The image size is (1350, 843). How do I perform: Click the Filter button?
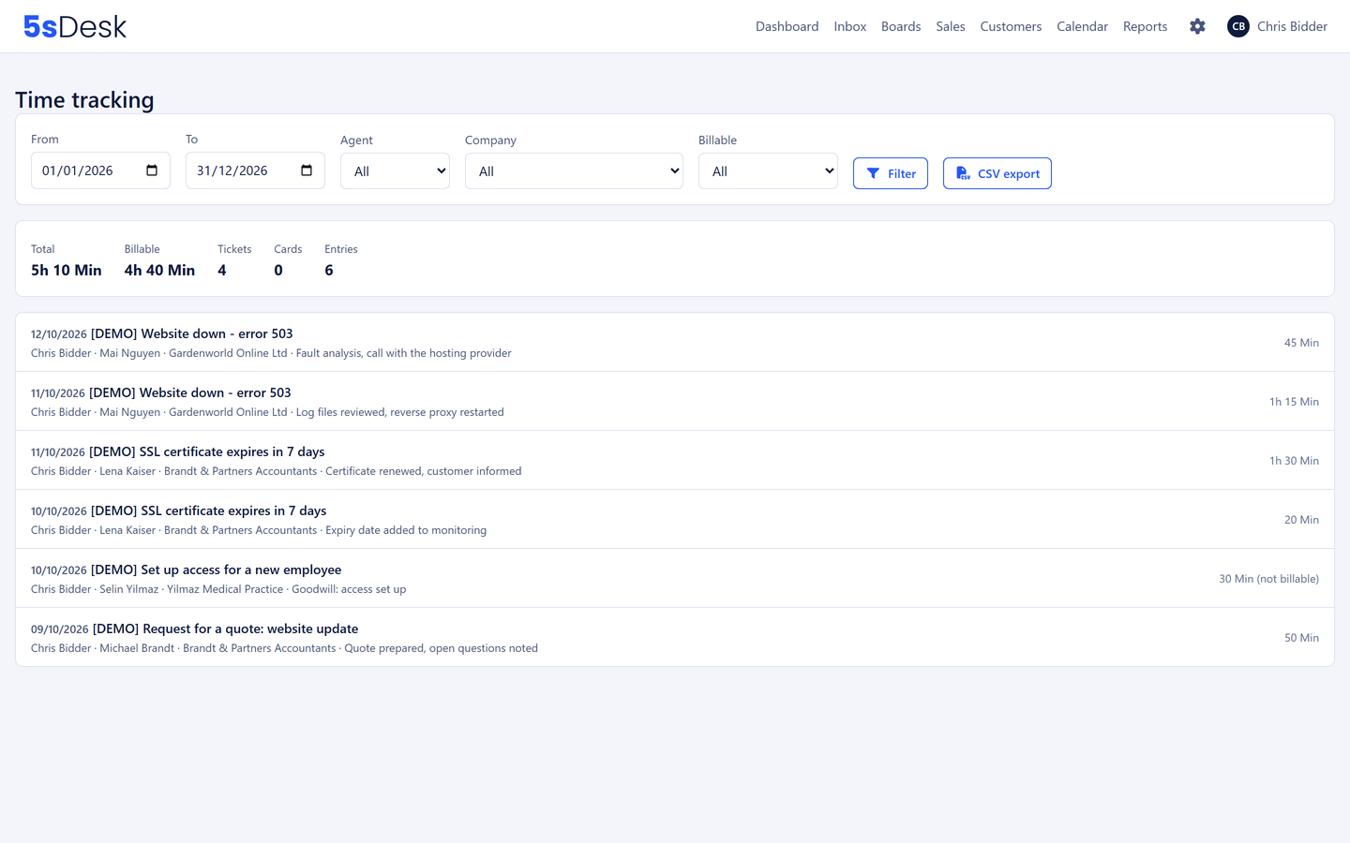(x=891, y=173)
